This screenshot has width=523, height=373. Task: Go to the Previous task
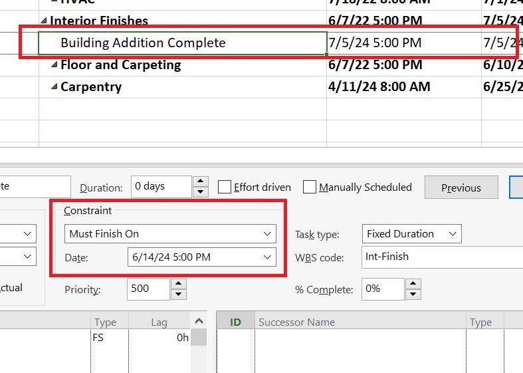tap(461, 187)
